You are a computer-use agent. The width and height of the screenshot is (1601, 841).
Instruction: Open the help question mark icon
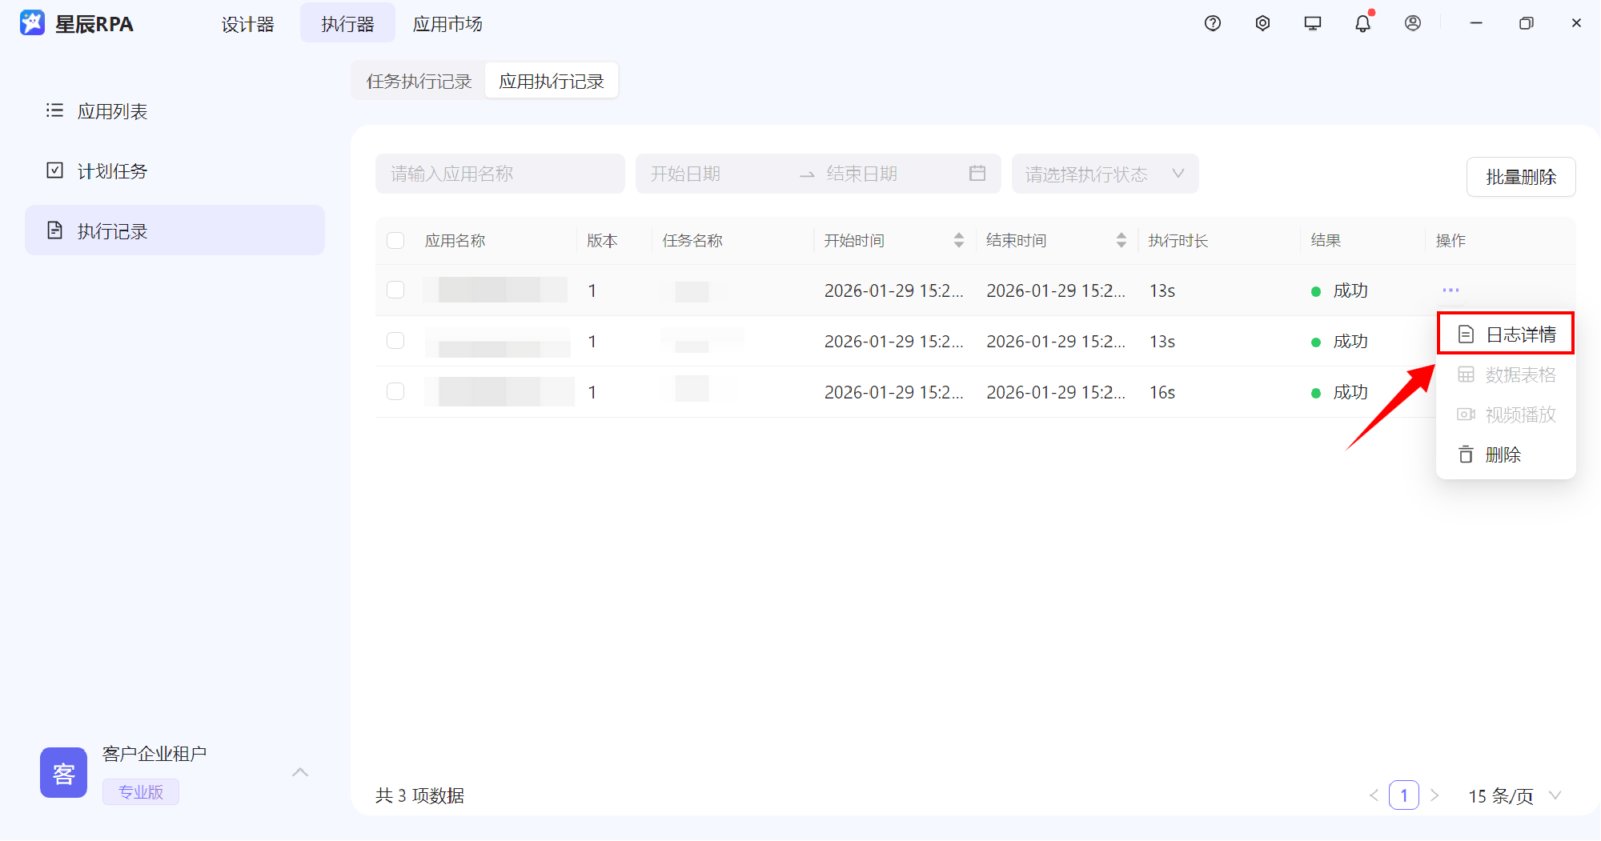[1213, 23]
